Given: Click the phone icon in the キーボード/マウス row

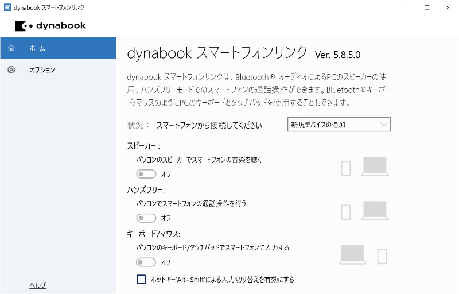Looking at the screenshot, I should point(382,256).
